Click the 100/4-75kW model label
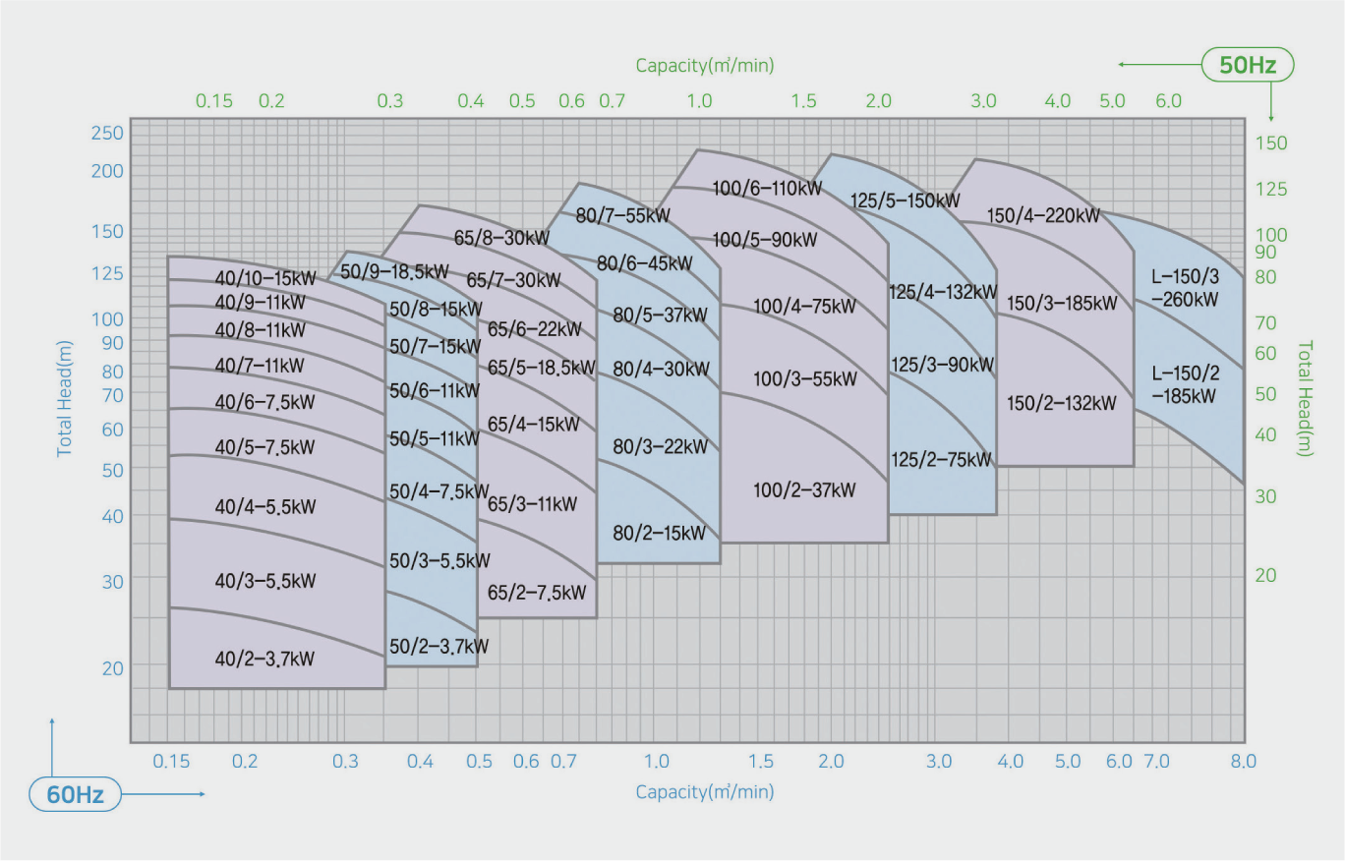This screenshot has height=861, width=1345. (804, 307)
